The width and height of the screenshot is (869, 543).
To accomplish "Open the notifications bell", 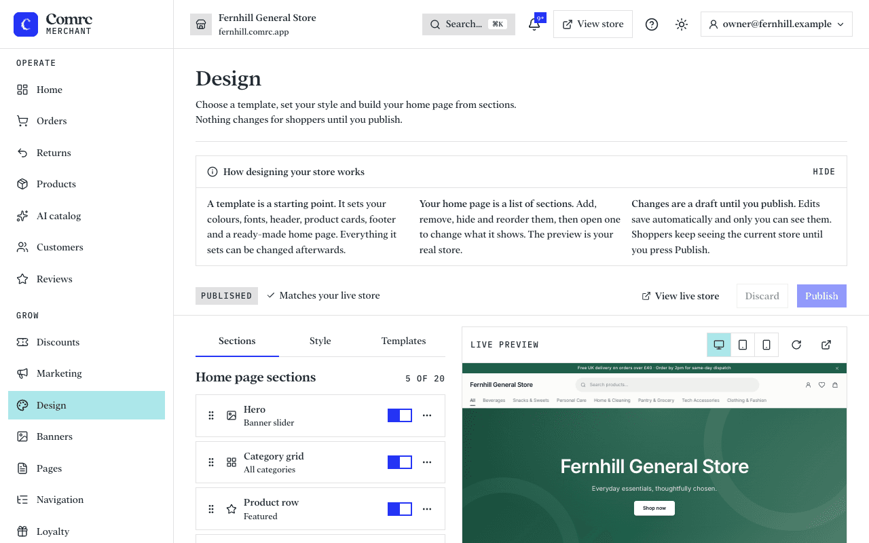I will pos(534,24).
